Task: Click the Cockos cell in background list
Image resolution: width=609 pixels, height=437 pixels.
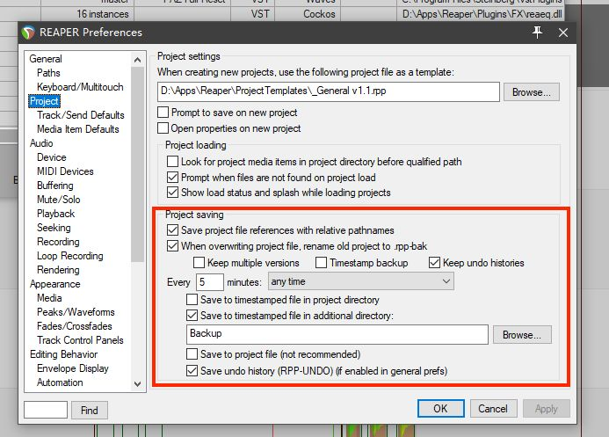Action: 319,14
